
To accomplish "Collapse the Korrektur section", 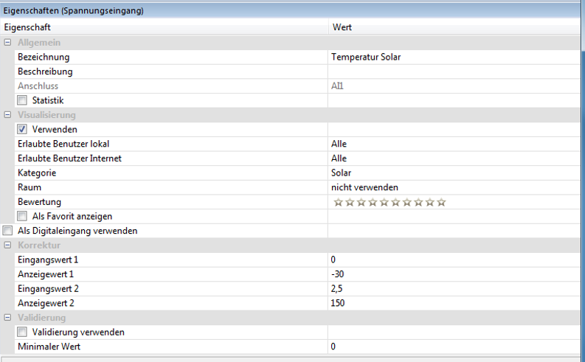I will (7, 245).
